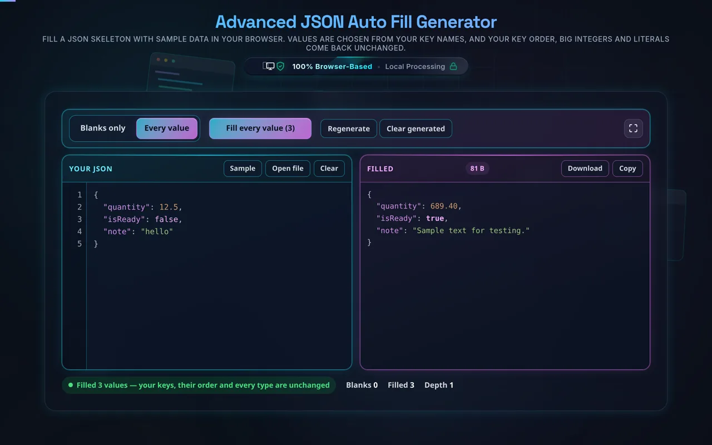The width and height of the screenshot is (712, 445).
Task: Toggle fullscreen mode with the expand icon
Action: (633, 128)
